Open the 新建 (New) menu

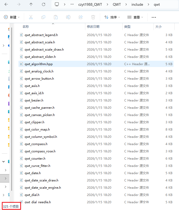pyautogui.click(x=12, y=17)
